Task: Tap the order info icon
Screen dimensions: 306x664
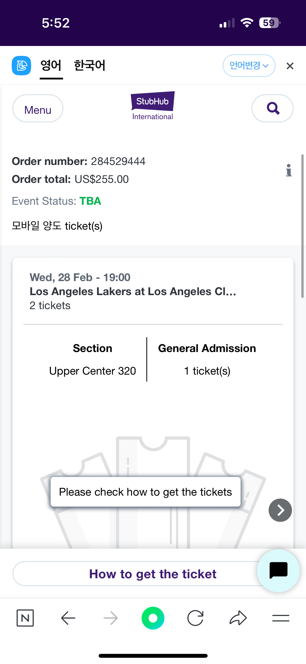Action: (x=289, y=170)
